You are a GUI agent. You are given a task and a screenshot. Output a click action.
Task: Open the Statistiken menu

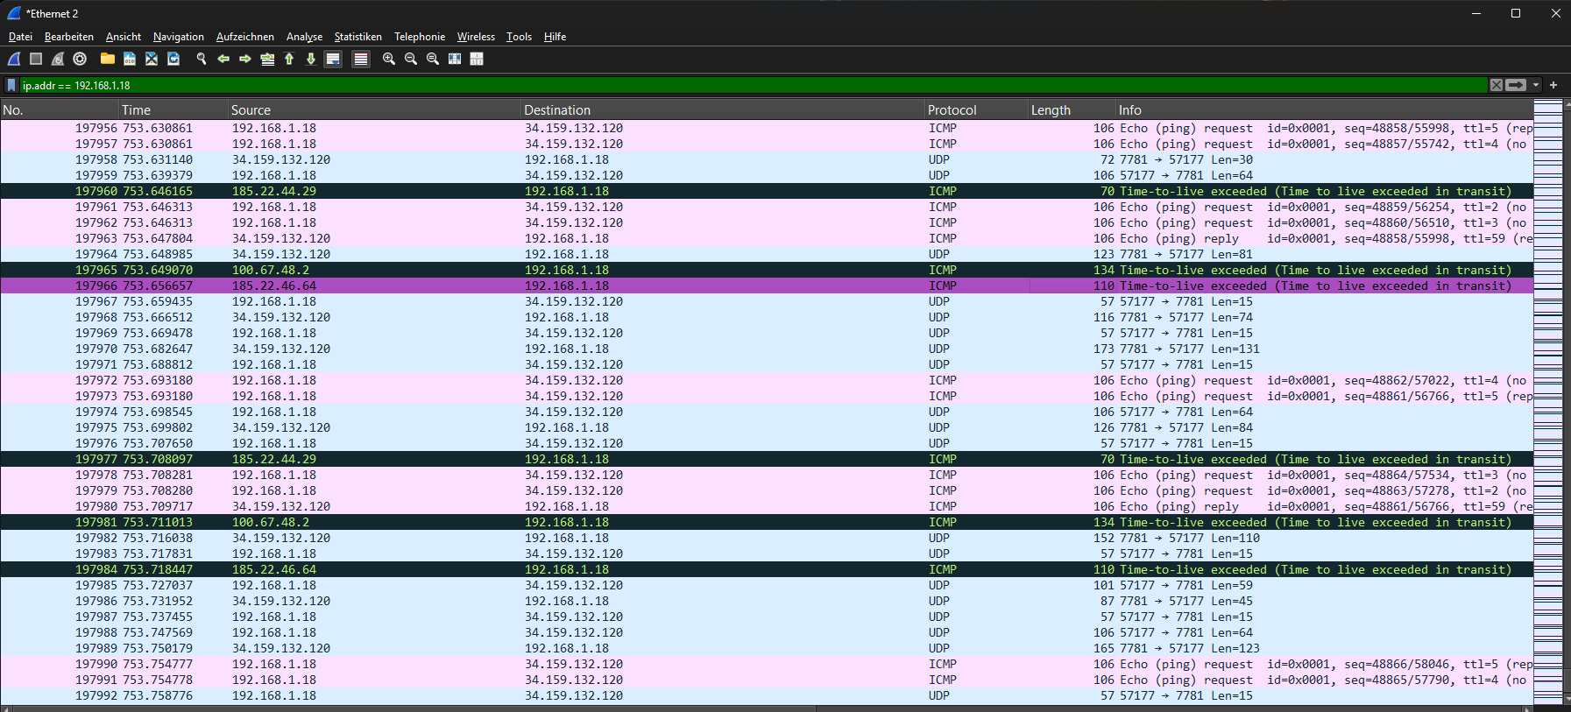[358, 37]
